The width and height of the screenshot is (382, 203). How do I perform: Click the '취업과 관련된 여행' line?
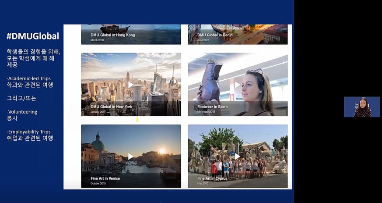click(30, 138)
